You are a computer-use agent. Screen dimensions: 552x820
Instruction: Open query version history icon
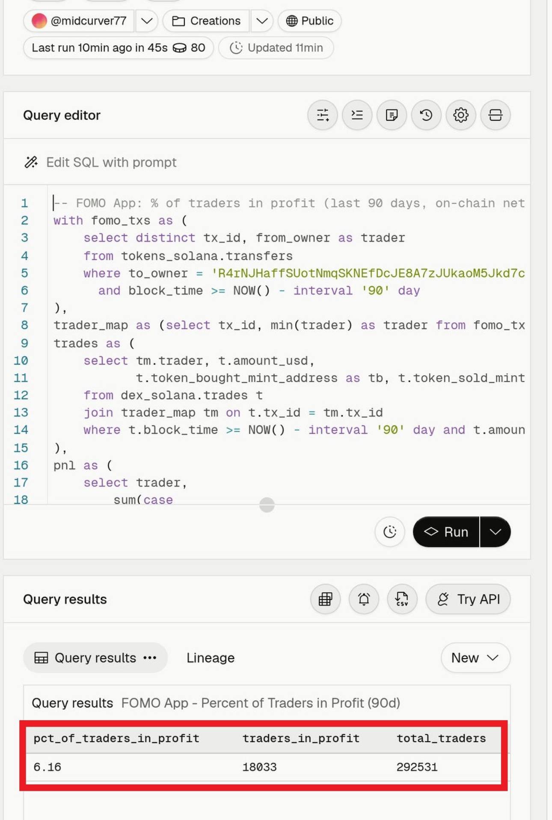[426, 115]
